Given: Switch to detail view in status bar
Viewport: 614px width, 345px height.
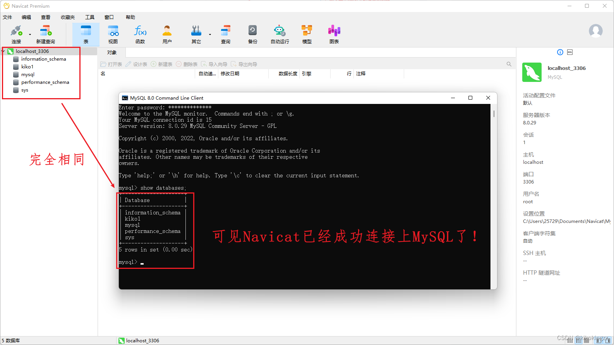Looking at the screenshot, I should coord(579,341).
